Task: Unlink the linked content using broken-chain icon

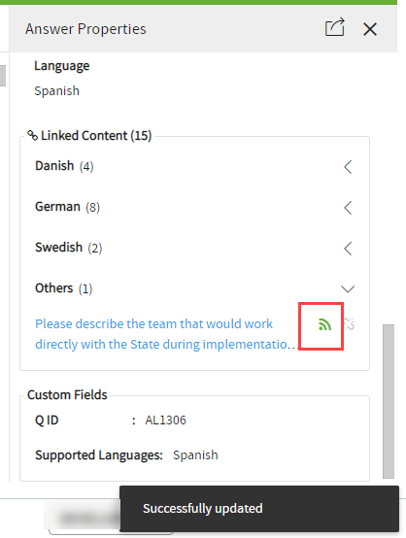Action: [x=349, y=324]
